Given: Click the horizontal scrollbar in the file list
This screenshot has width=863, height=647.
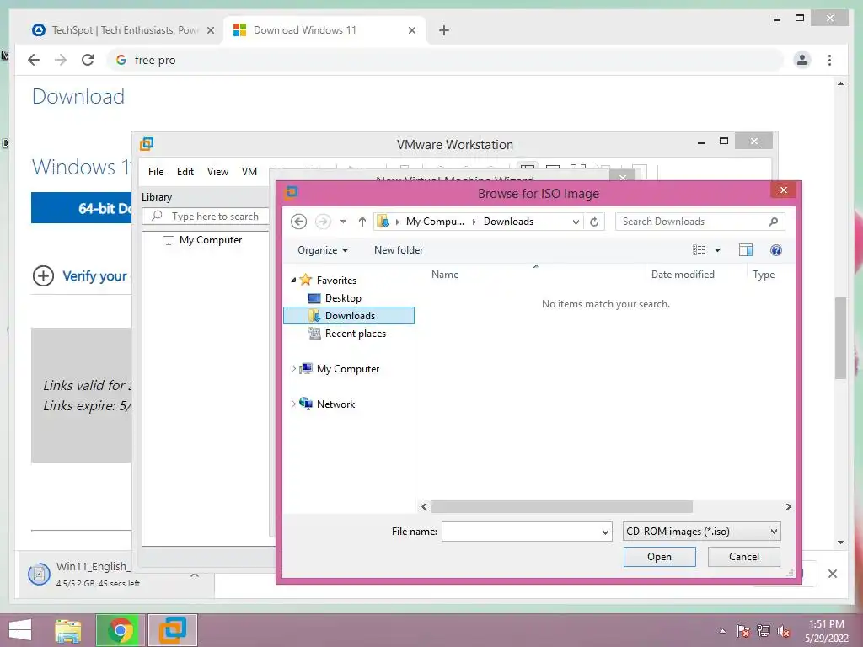Looking at the screenshot, I should (561, 506).
